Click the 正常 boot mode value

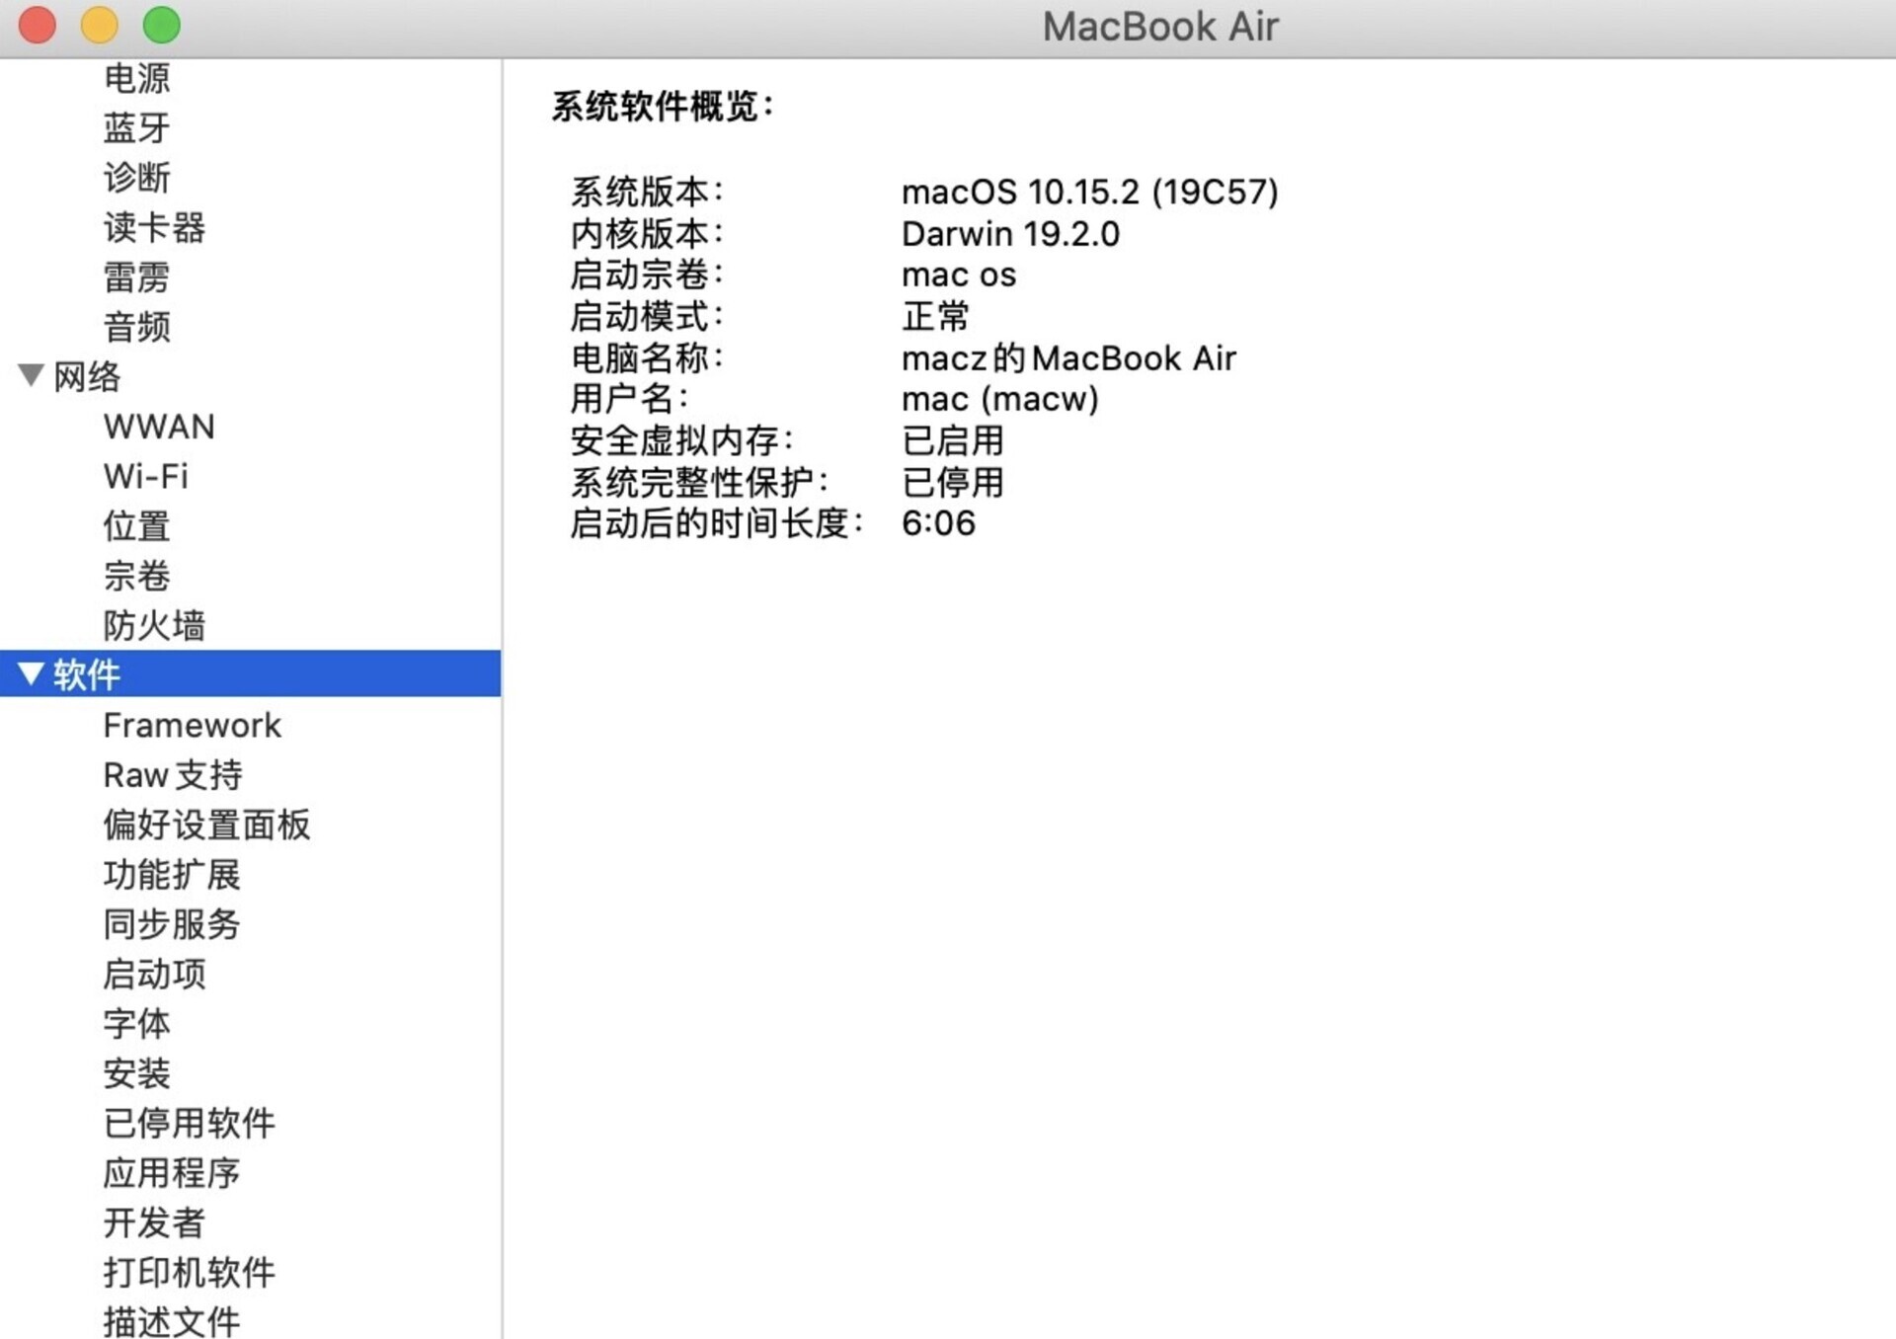pyautogui.click(x=935, y=316)
